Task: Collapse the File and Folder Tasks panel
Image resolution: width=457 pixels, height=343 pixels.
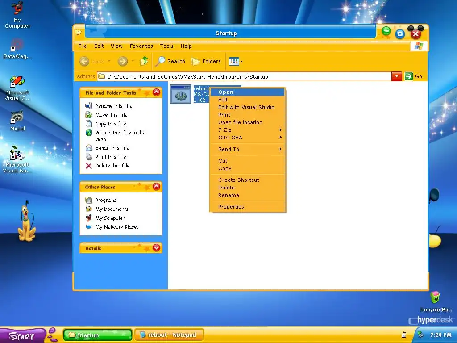Action: pyautogui.click(x=156, y=92)
